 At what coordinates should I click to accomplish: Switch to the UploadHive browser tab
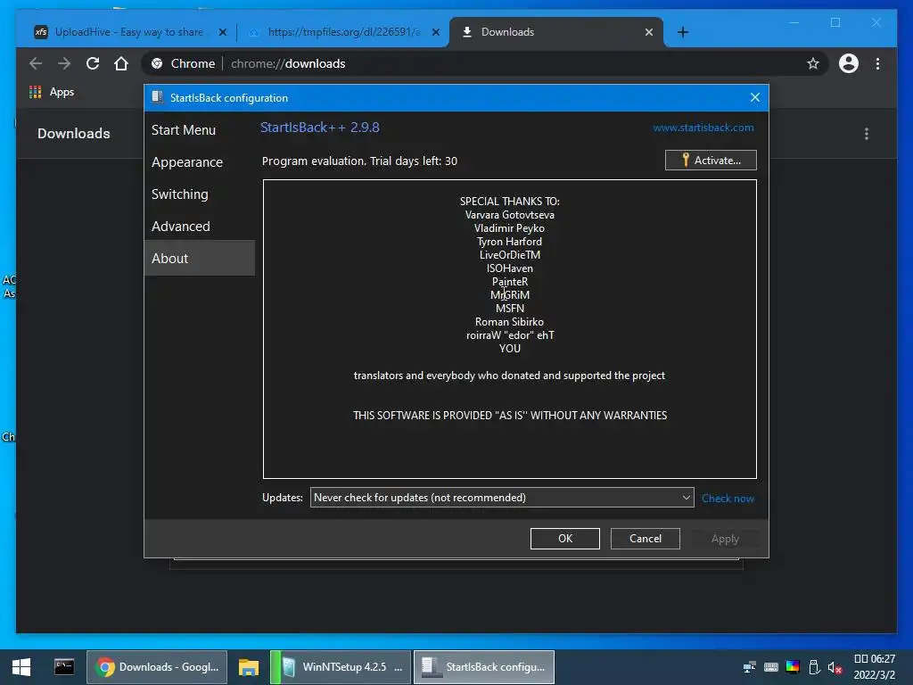[x=128, y=32]
